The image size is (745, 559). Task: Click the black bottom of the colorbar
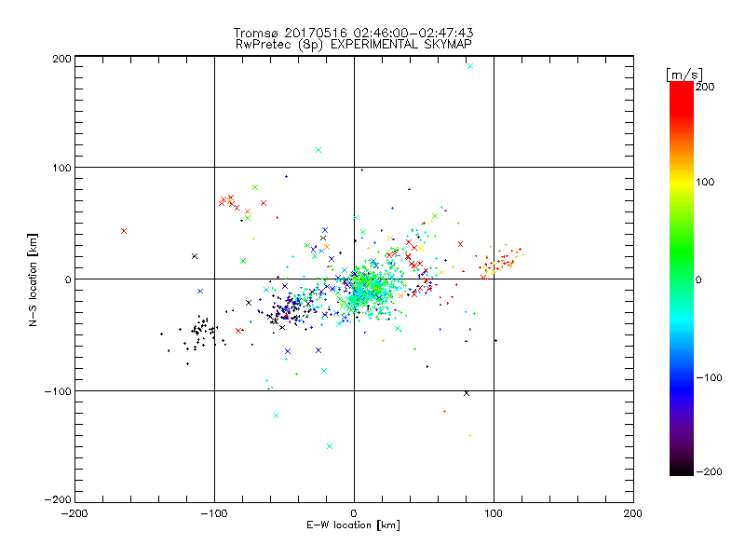[682, 470]
